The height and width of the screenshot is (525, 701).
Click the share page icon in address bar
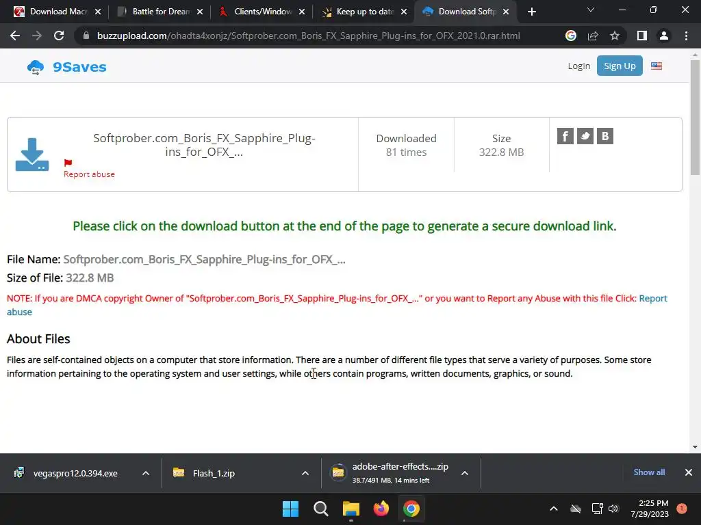pyautogui.click(x=593, y=36)
